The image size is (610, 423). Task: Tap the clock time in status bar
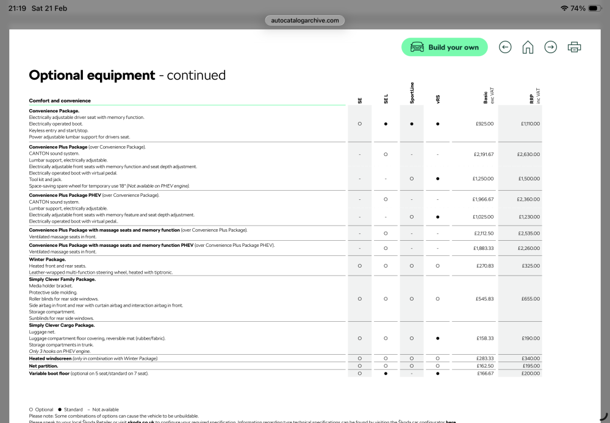(x=17, y=8)
